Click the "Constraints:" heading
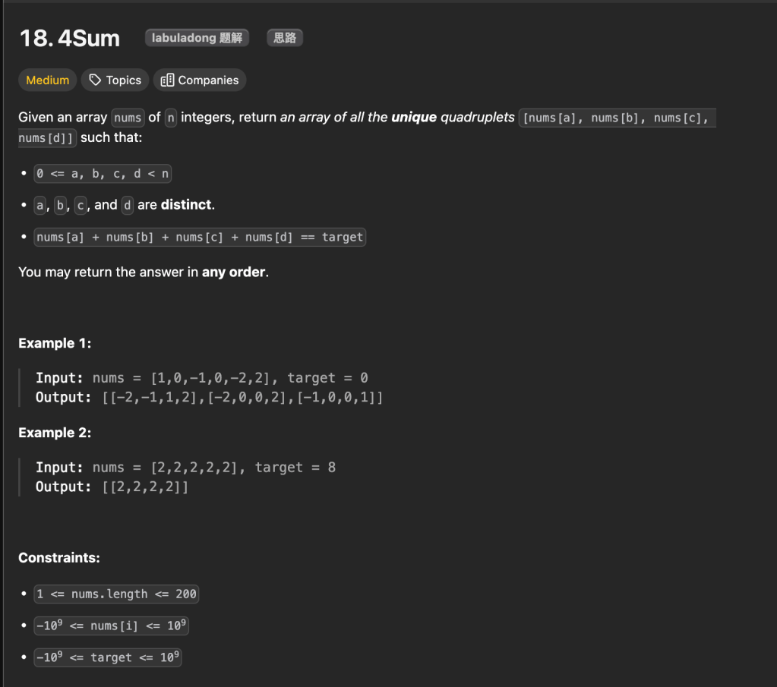 (x=59, y=558)
